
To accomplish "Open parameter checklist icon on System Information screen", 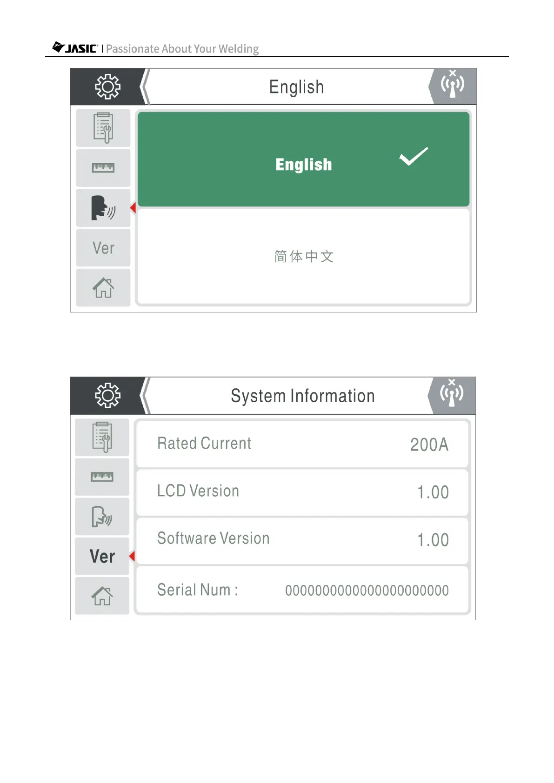I will [102, 437].
